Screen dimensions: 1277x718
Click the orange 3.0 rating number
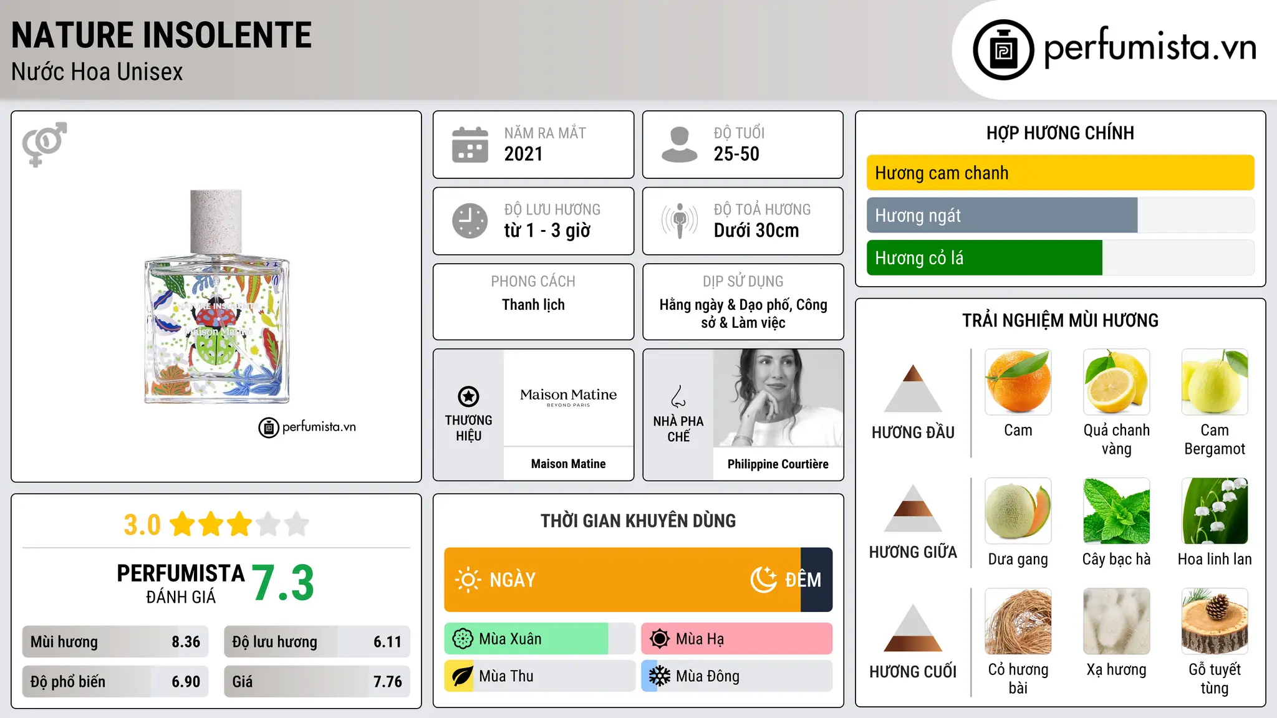click(142, 525)
